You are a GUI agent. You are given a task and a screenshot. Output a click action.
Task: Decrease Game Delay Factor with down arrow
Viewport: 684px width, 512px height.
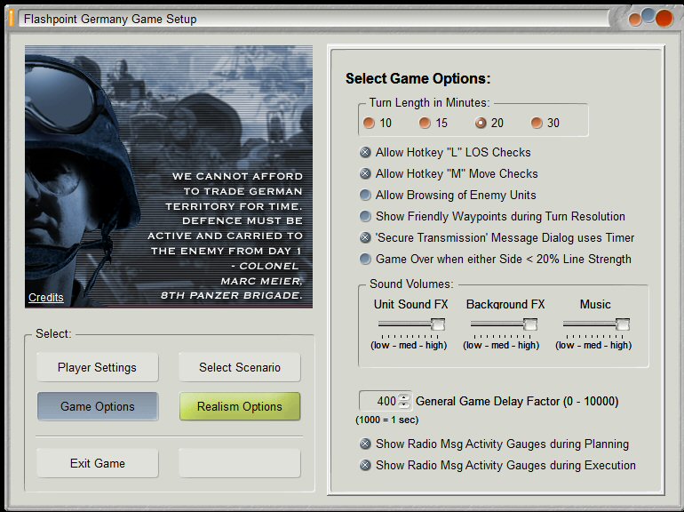click(404, 405)
